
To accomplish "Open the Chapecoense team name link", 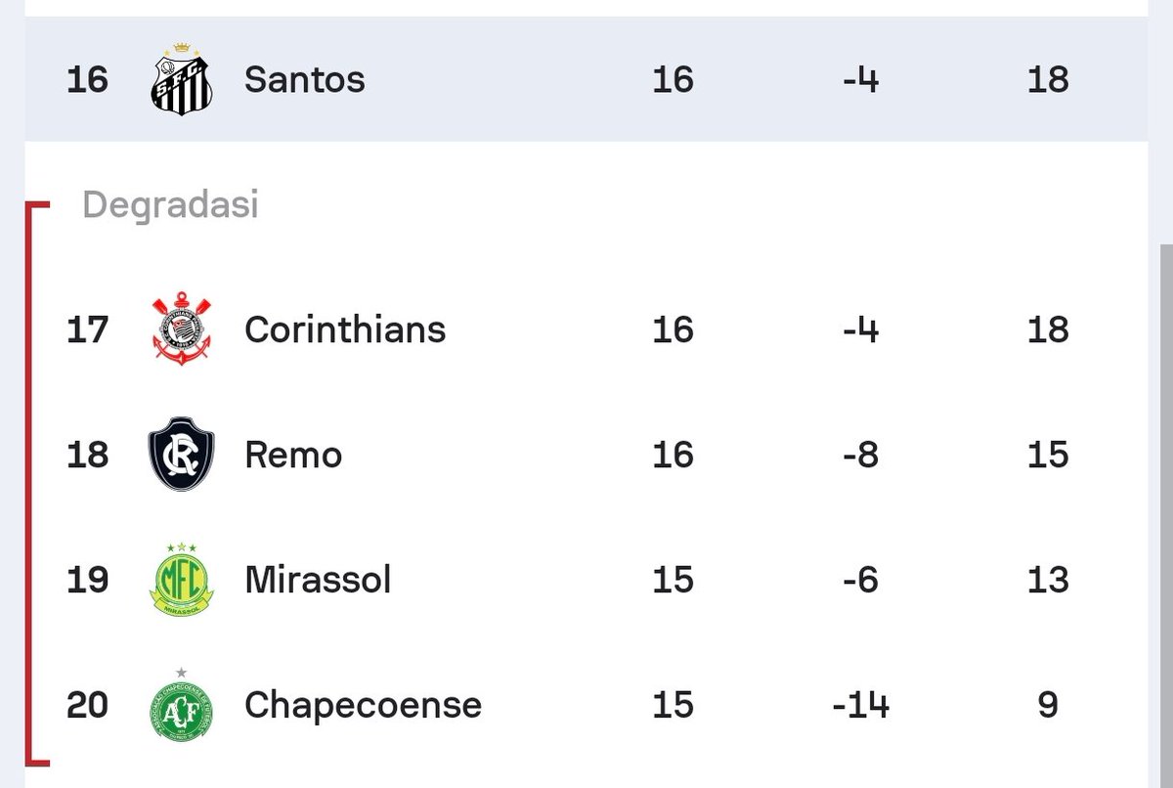I will (363, 705).
